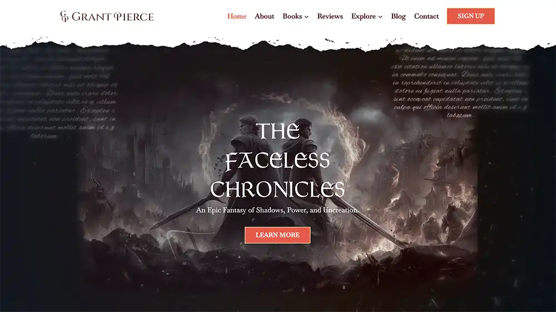The image size is (556, 312).
Task: Open the Explore menu label
Action: coord(363,16)
